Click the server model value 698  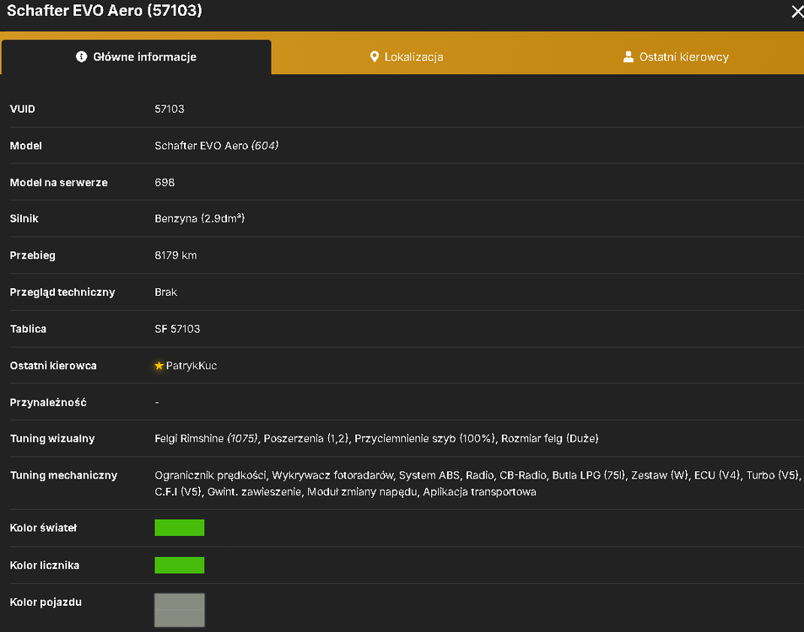(x=165, y=183)
